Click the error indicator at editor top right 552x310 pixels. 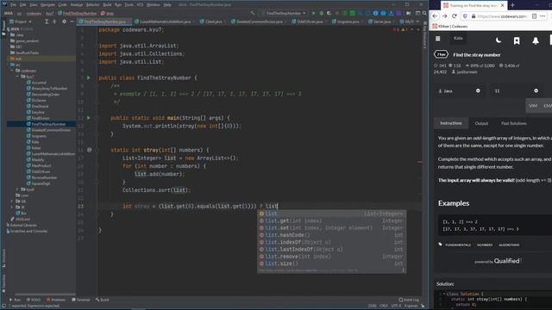pyautogui.click(x=395, y=30)
